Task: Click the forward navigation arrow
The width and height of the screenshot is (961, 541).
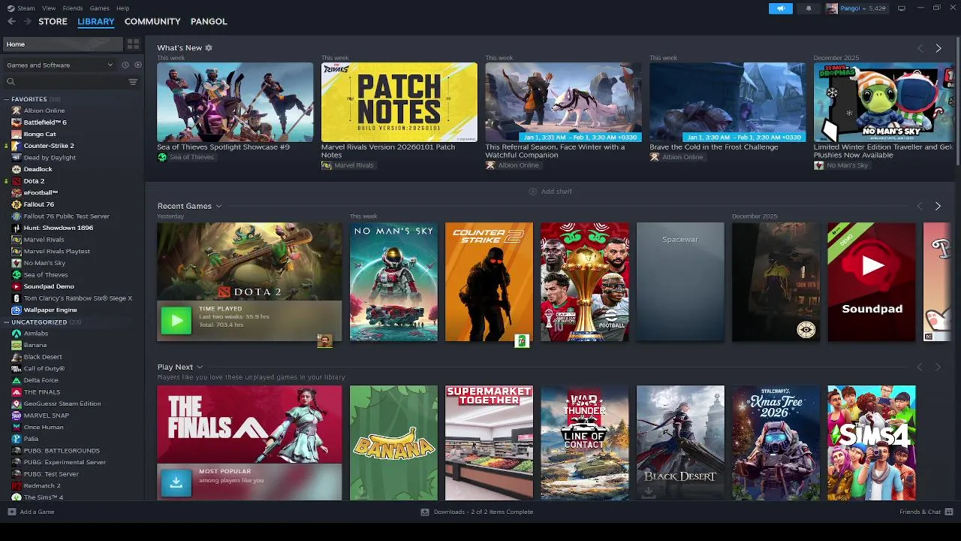Action: point(28,21)
